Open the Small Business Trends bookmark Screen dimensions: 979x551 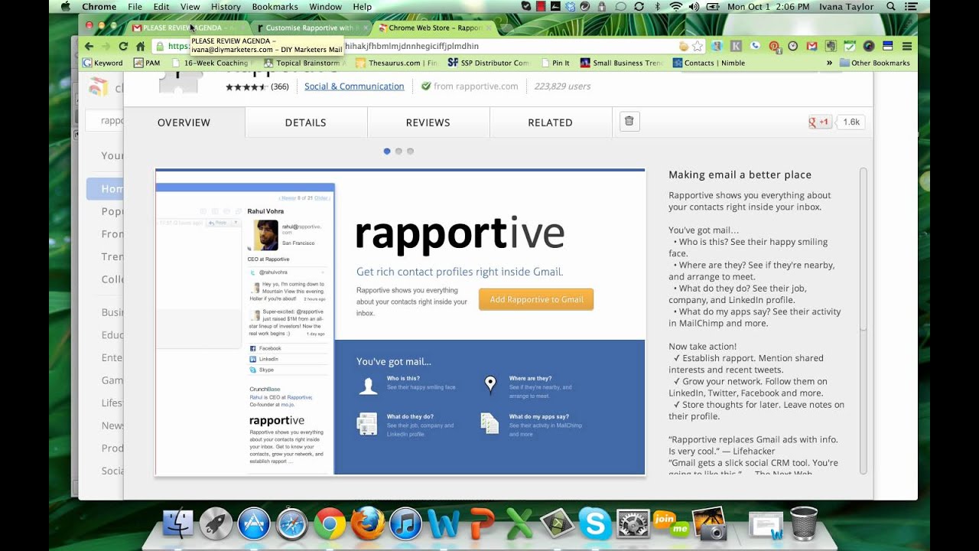tap(622, 63)
